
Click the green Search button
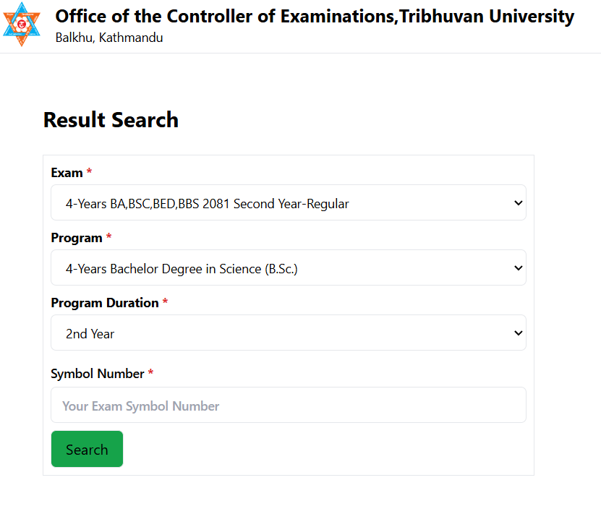coord(87,449)
